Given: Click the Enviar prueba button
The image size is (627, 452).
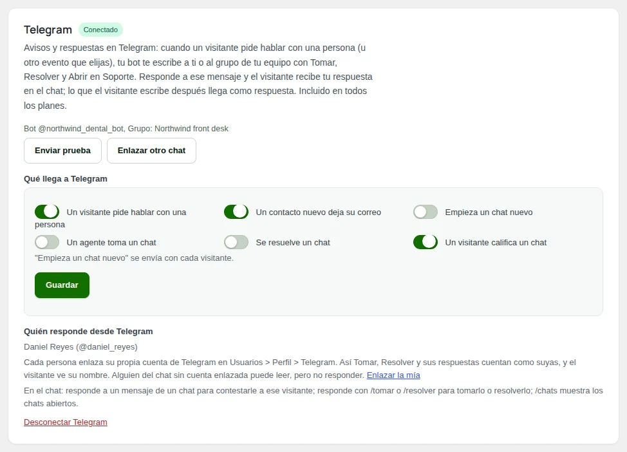Looking at the screenshot, I should pyautogui.click(x=63, y=151).
